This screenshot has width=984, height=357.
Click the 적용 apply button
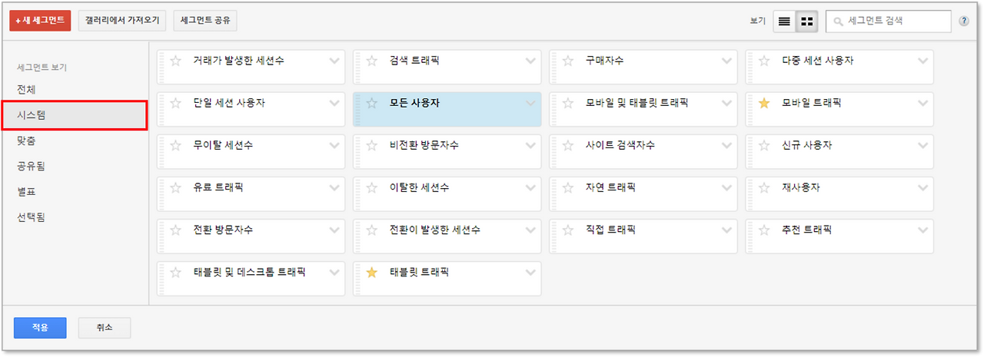(40, 328)
